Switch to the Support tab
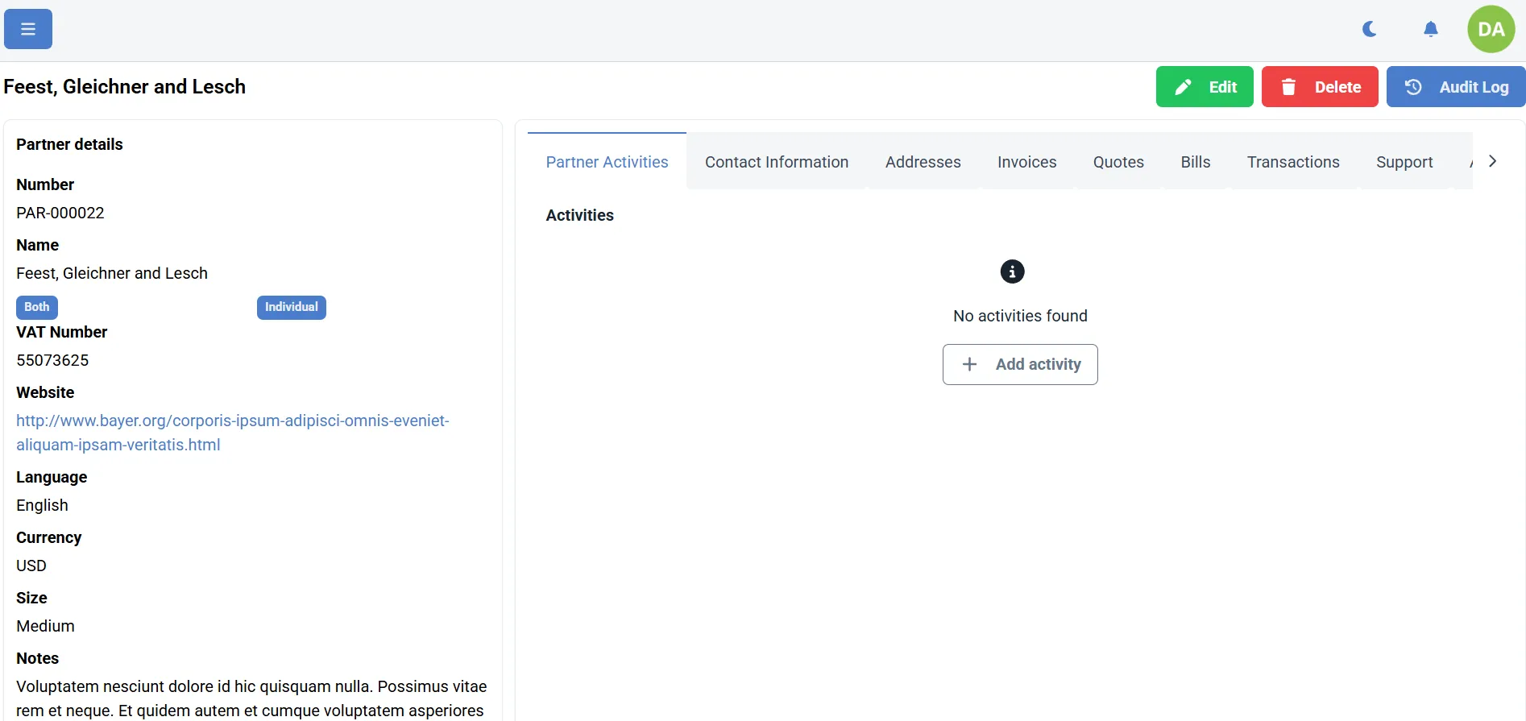The width and height of the screenshot is (1526, 721). (1404, 162)
